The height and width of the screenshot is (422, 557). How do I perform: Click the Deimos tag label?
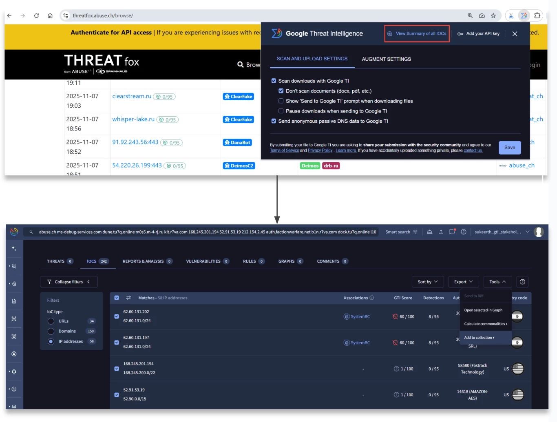point(310,166)
